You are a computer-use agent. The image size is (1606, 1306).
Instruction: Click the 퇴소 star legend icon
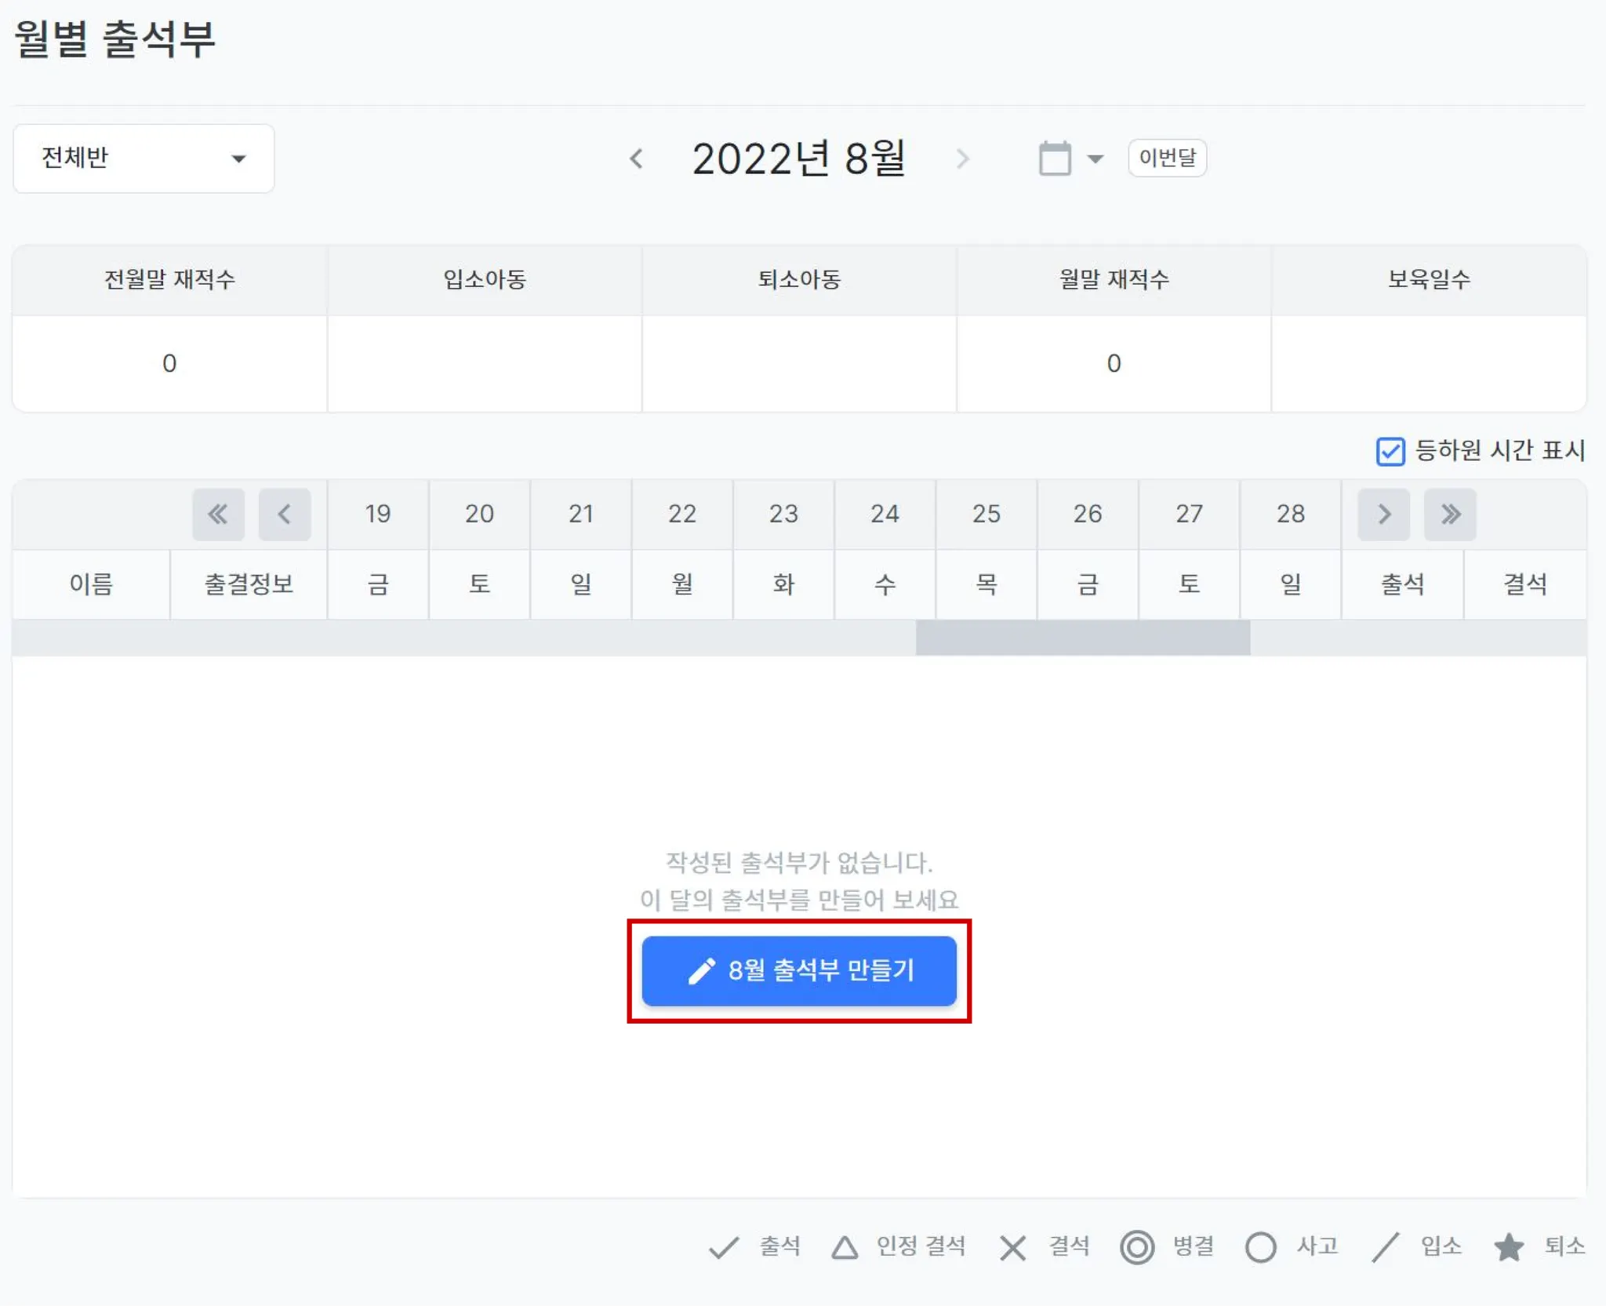click(1508, 1246)
